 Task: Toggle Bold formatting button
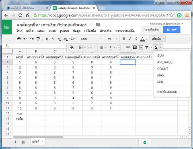pyautogui.click(x=124, y=39)
